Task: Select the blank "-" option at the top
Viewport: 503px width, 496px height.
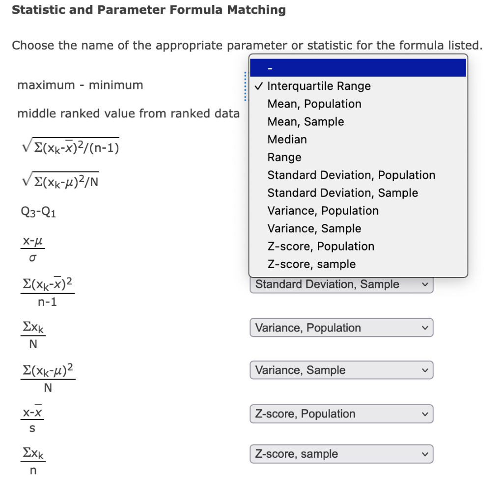Action: 358,67
